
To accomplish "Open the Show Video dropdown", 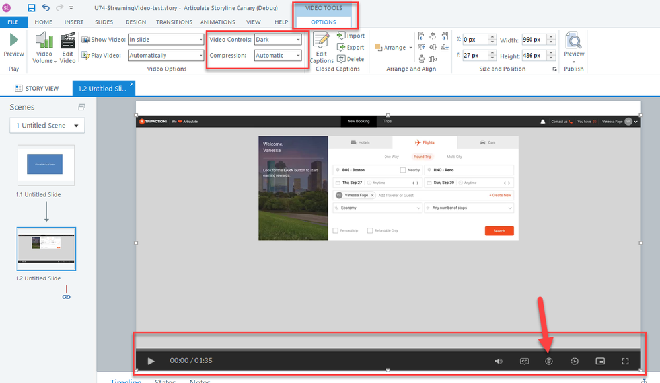I will [x=166, y=40].
